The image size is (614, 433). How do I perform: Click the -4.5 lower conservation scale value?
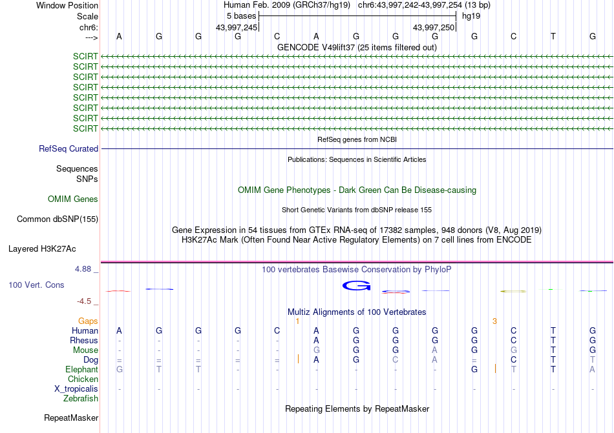84,301
